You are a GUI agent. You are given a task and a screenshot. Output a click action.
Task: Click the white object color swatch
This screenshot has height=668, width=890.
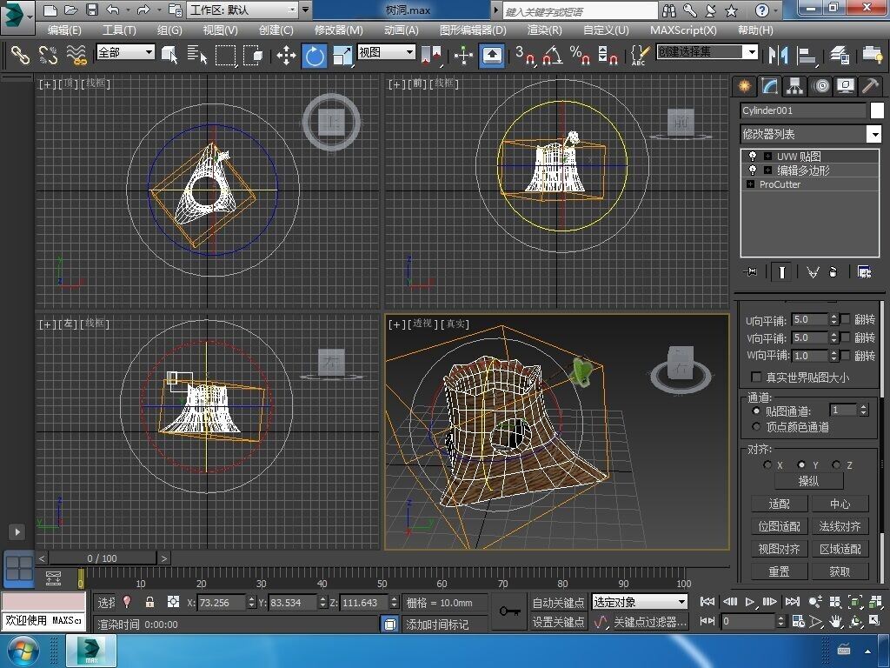pyautogui.click(x=876, y=110)
